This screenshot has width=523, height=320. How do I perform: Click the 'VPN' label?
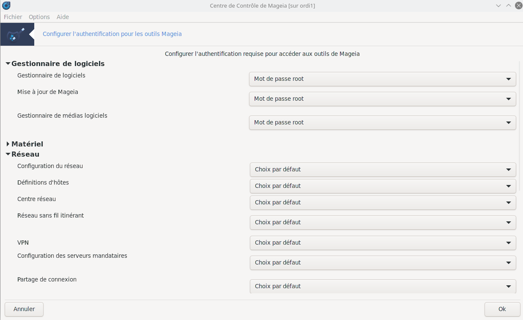(x=23, y=243)
